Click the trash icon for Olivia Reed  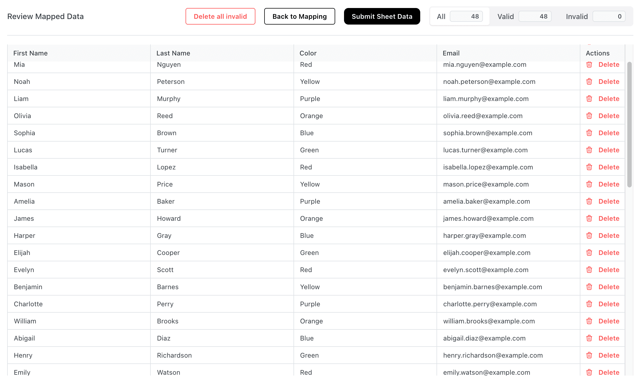(x=589, y=116)
